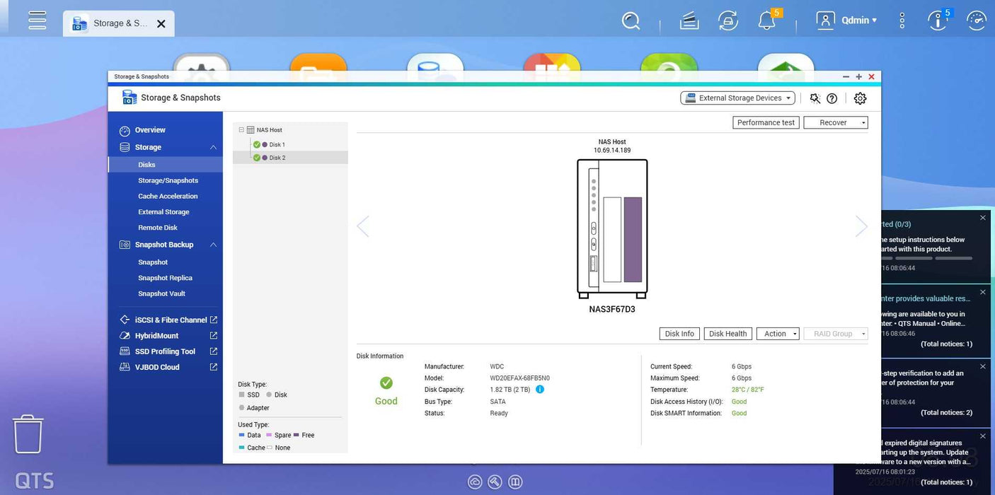This screenshot has width=995, height=495.
Task: Open the Action dropdown
Action: [x=778, y=334]
